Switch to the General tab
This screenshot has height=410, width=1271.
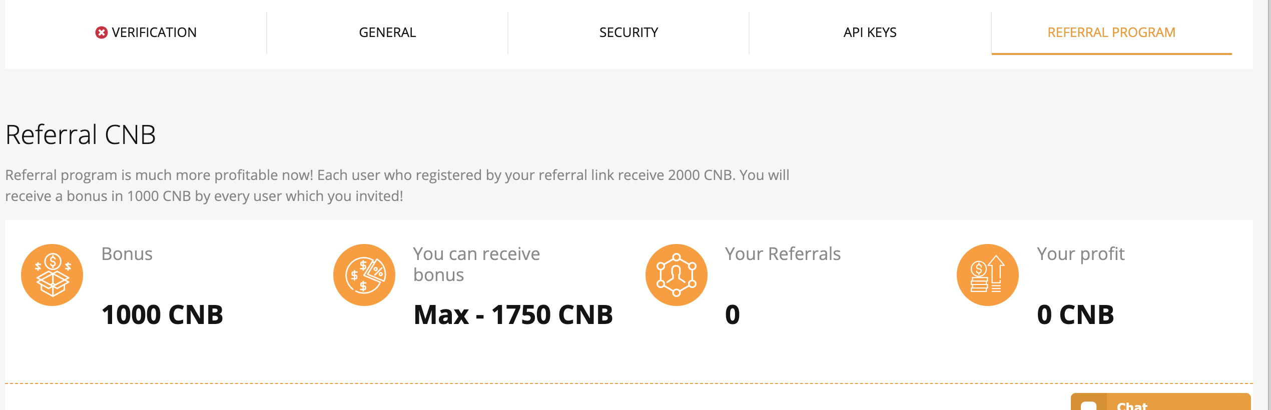(x=387, y=32)
